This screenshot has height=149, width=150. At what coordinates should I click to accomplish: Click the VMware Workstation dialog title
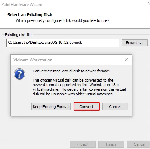pos(33,60)
